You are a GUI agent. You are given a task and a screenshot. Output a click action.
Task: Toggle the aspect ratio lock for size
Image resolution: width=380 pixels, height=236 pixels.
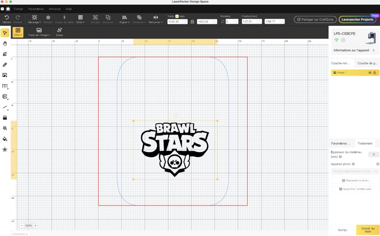[192, 21]
